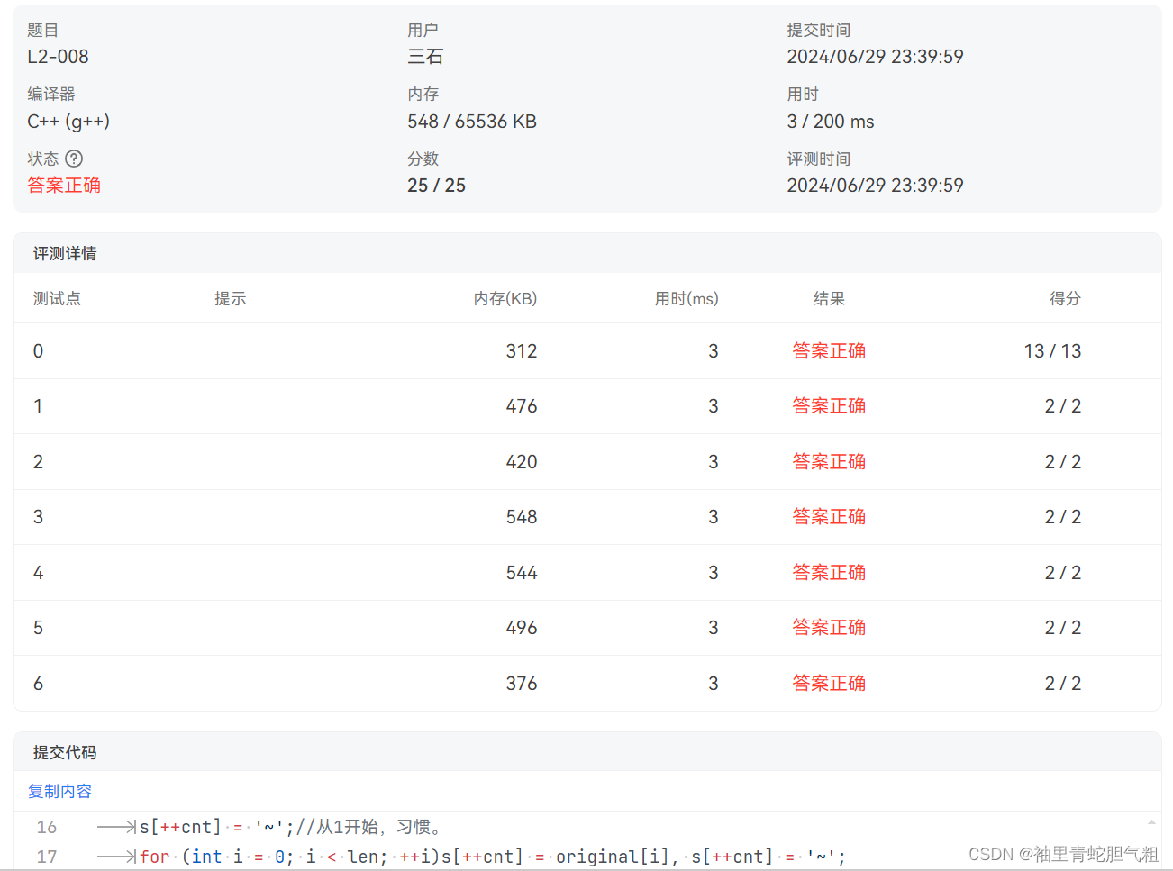This screenshot has width=1173, height=871.
Task: Open the 复制内容 copy link above the code
Action: [59, 790]
